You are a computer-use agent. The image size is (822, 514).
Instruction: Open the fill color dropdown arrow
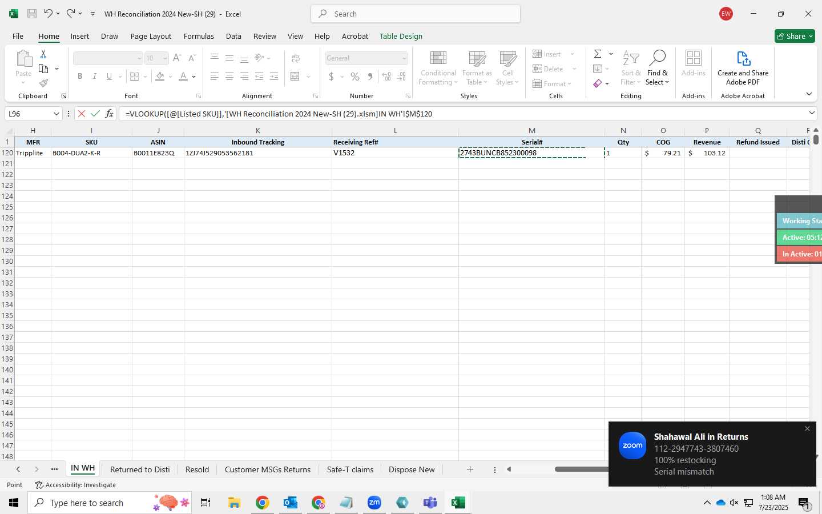[170, 77]
